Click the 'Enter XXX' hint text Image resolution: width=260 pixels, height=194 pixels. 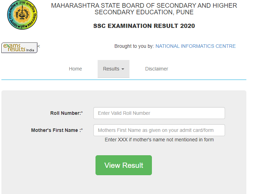(x=159, y=140)
